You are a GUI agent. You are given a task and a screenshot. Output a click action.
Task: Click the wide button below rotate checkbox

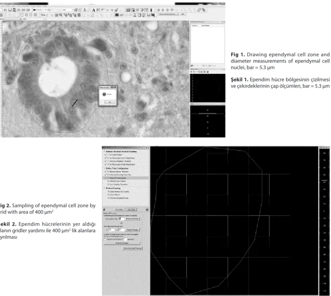(122, 243)
